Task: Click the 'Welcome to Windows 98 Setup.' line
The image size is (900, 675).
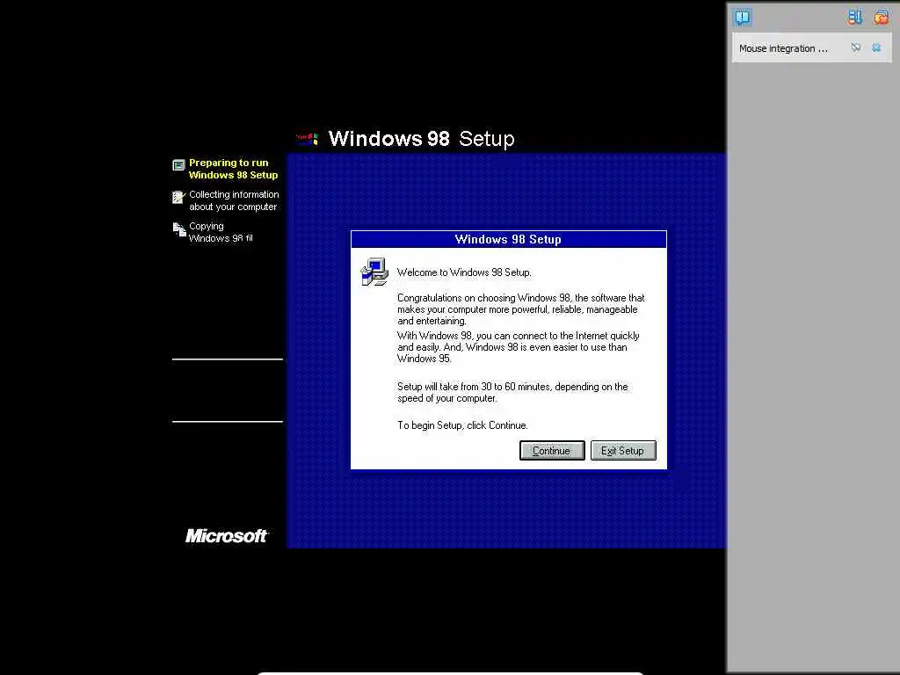Action: [464, 272]
